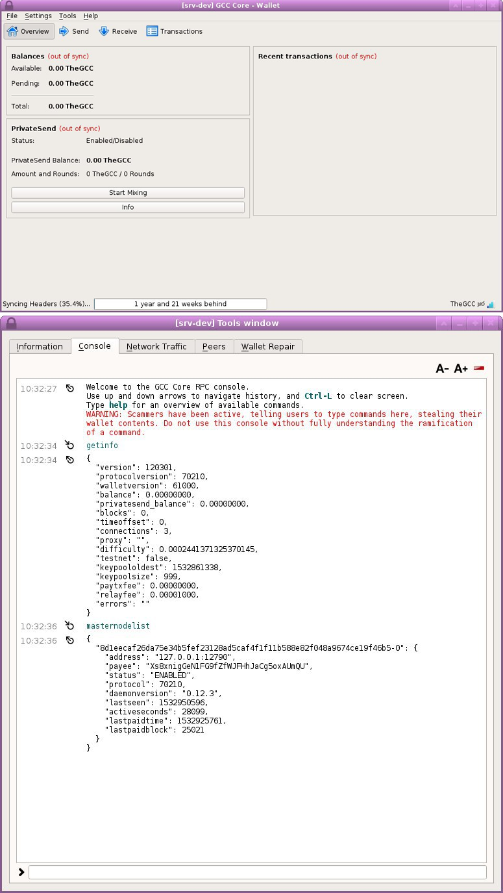
Task: Click the sync progress bar
Action: 180,304
